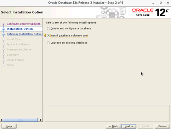Click the Database Installation Options step marker icon
The height and width of the screenshot is (129, 171).
pyautogui.click(x=4, y=34)
